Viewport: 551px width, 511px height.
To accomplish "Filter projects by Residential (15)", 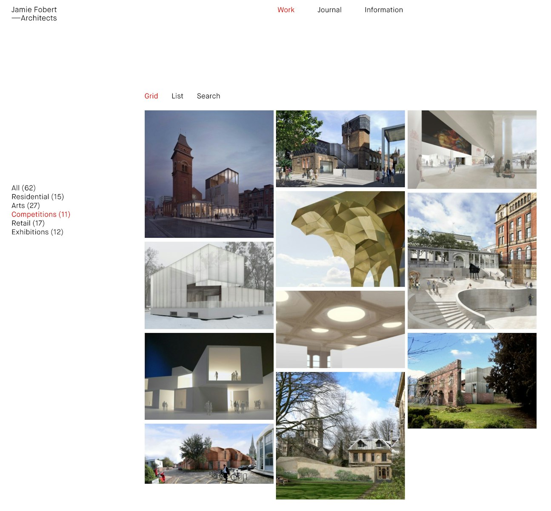I will pos(37,196).
